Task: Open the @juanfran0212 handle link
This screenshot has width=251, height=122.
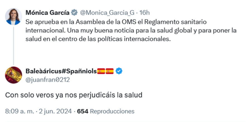Action: click(x=48, y=80)
